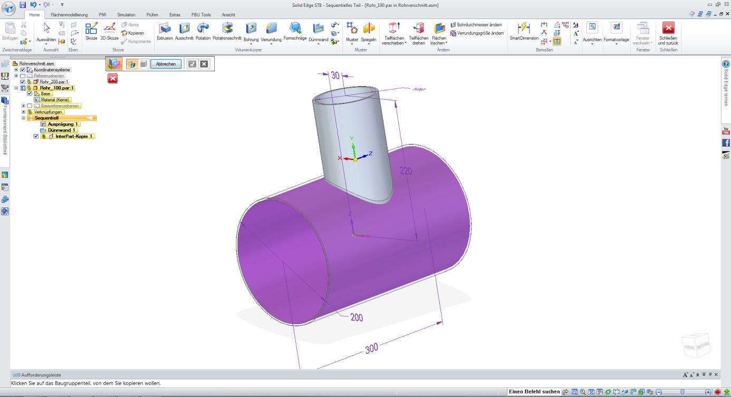Toggle the Rohr_200.par:1 checkbox

23,82
